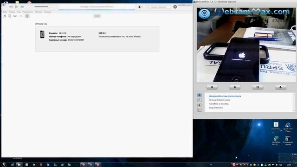Open the iTunes downloads icon
Image resolution: width=297 pixels, height=167 pixels.
[x=175, y=7]
